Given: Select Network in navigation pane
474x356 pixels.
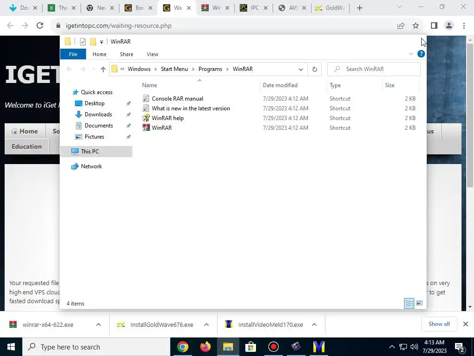Looking at the screenshot, I should click(x=91, y=166).
